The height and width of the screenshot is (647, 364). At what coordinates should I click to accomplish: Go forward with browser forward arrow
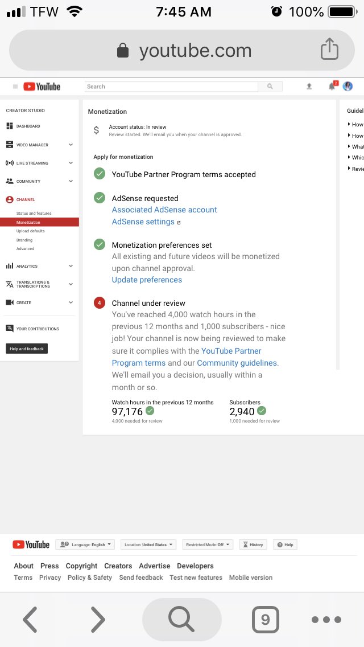tap(98, 619)
